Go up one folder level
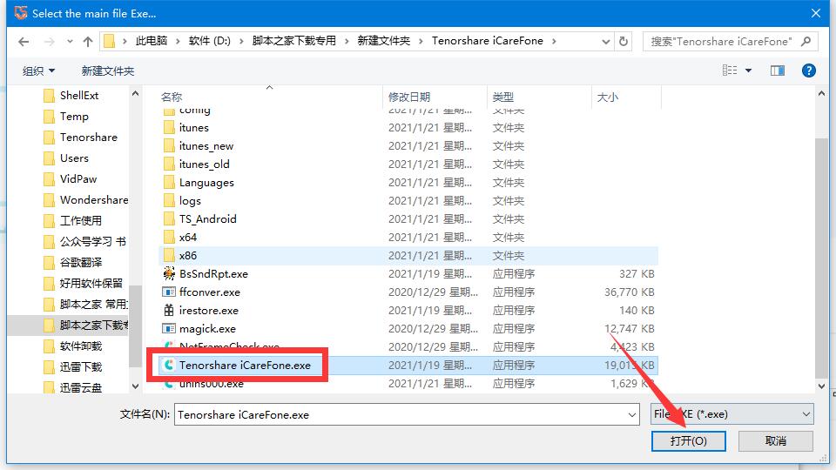 pos(88,42)
